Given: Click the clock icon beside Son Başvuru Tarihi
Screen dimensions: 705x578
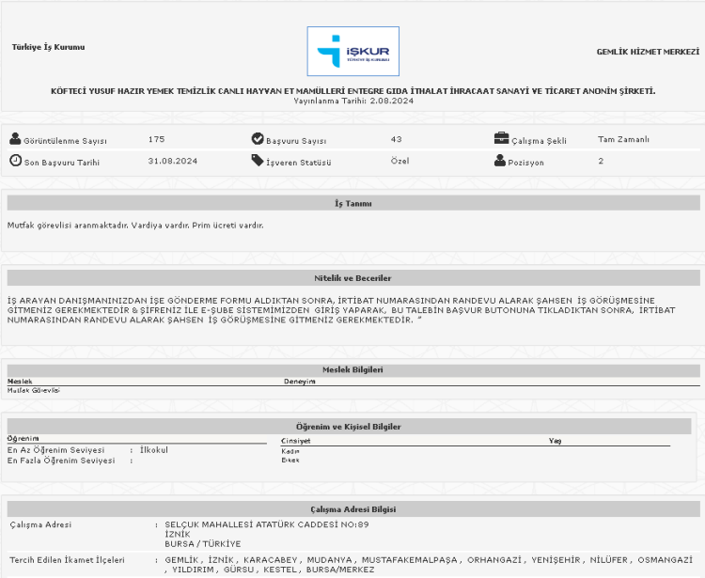Looking at the screenshot, I should point(15,161).
